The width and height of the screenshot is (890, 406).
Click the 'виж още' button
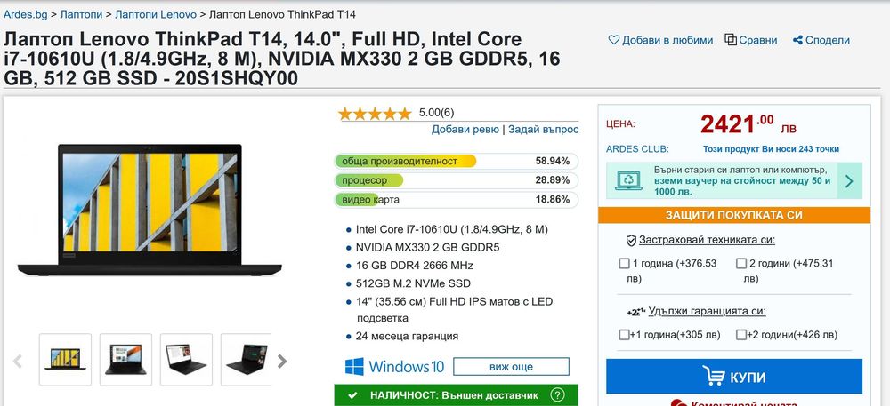click(x=511, y=367)
